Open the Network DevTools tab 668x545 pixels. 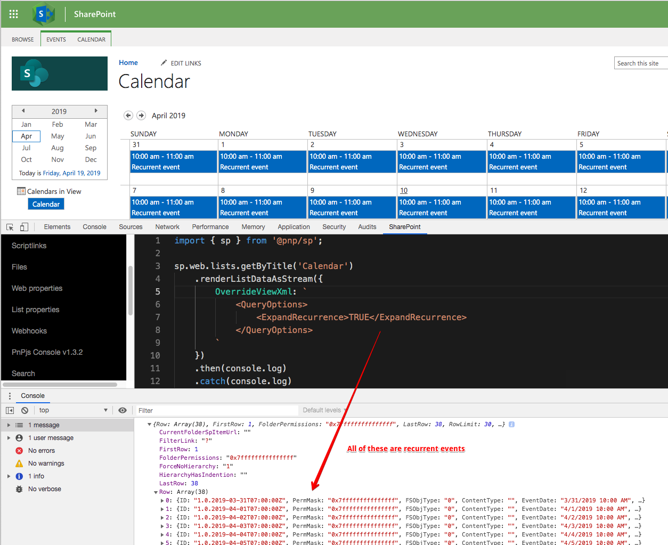167,227
